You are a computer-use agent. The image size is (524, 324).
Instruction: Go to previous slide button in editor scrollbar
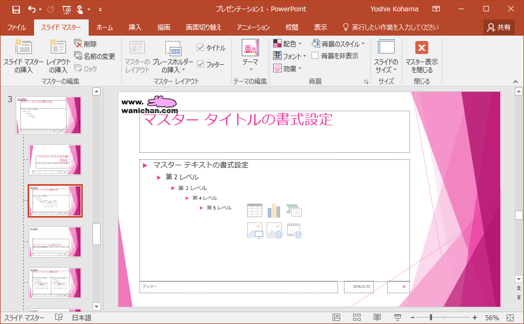[519, 288]
